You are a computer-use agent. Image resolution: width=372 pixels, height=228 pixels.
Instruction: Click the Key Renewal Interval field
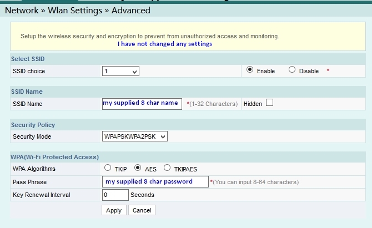click(115, 195)
